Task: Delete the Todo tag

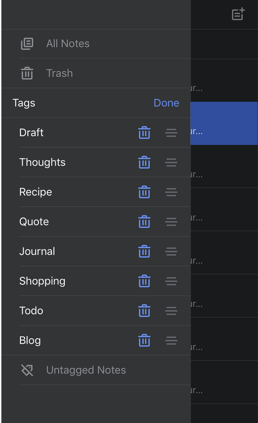Action: 144,311
